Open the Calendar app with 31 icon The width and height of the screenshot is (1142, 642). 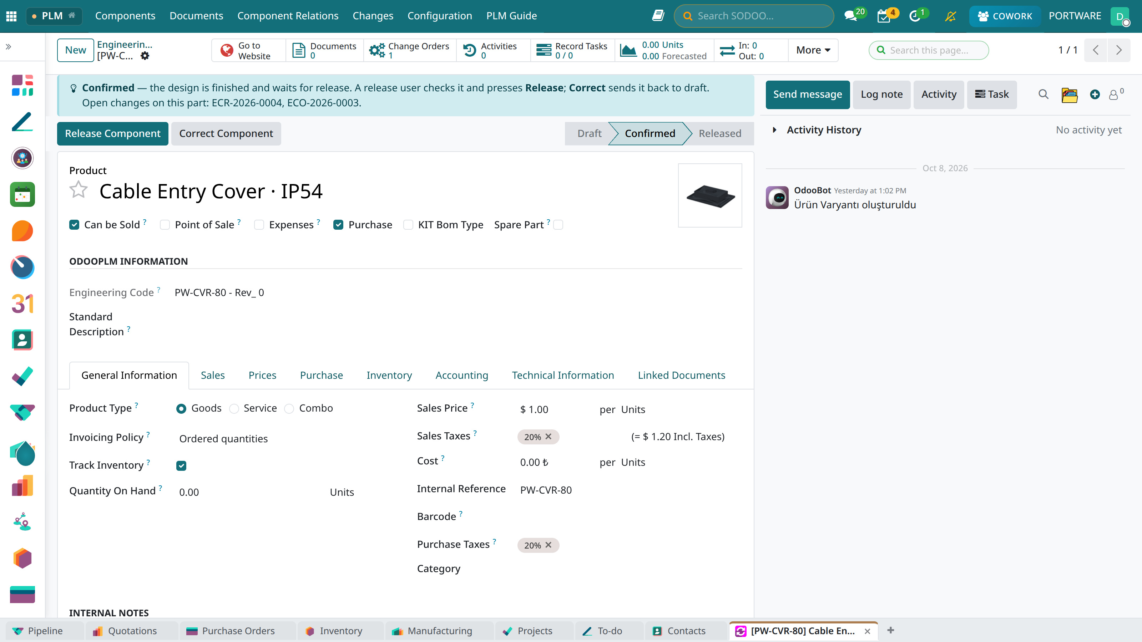click(22, 304)
